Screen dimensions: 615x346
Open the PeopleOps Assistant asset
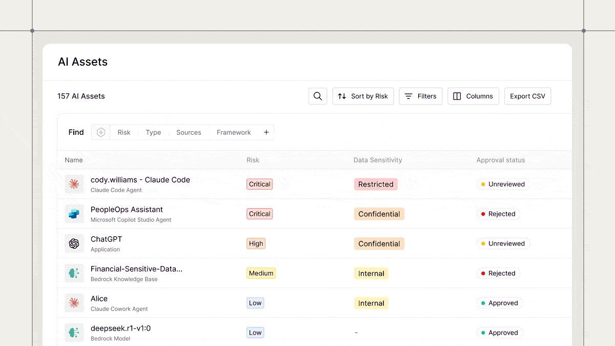(127, 210)
